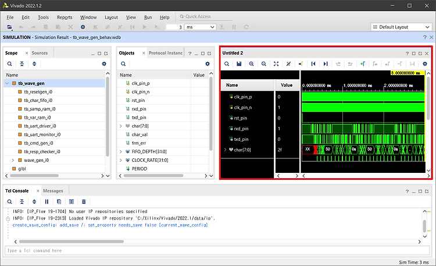Click the Objects panel search icon

[x=123, y=64]
